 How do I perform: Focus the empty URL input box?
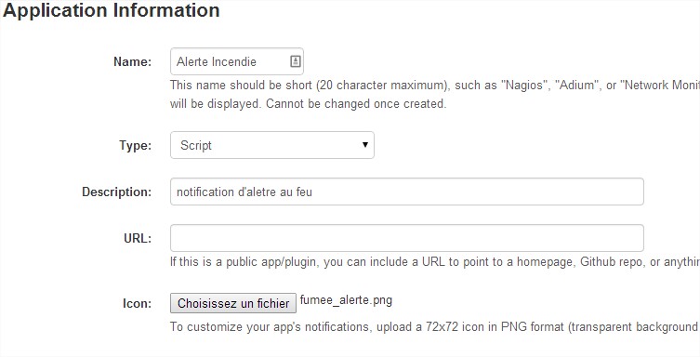406,238
